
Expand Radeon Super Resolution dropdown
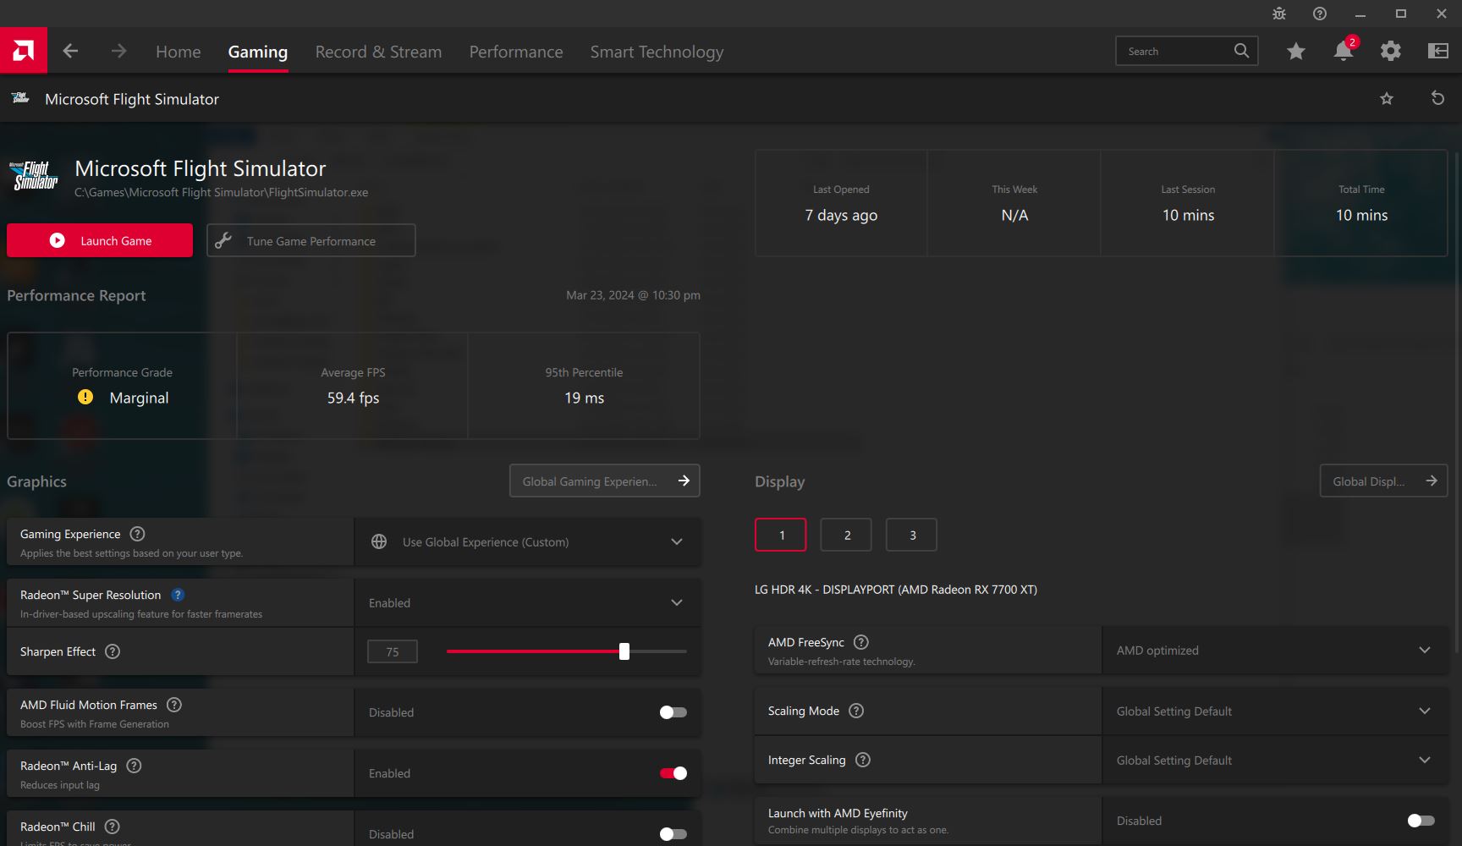point(528,602)
